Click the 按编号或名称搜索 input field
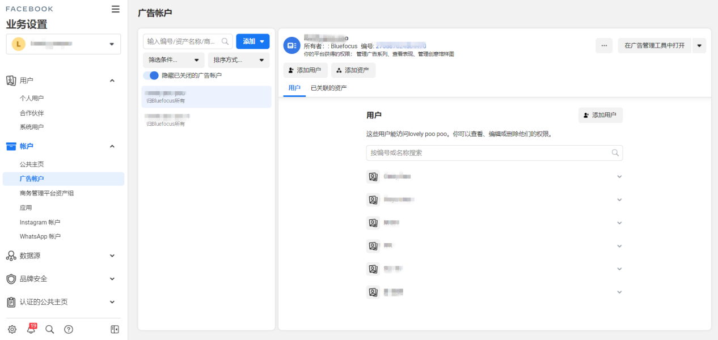The height and width of the screenshot is (340, 718). pyautogui.click(x=494, y=152)
